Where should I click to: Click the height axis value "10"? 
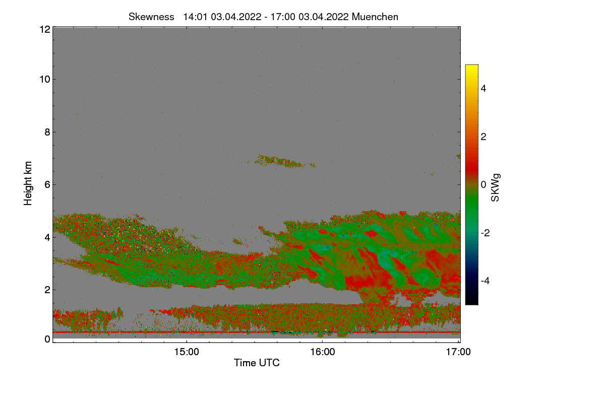coord(44,79)
